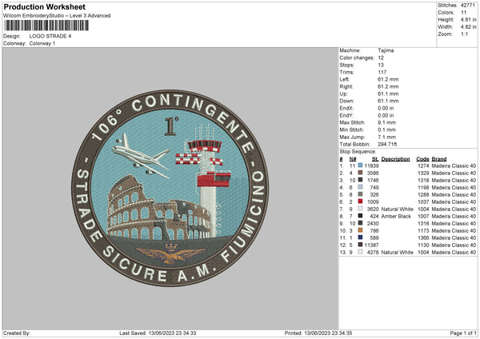
Task: Click the embroidered 106° Contingente patch design
Action: coord(170,188)
